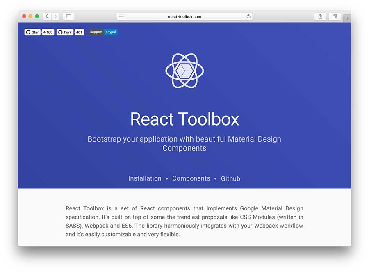The width and height of the screenshot is (369, 272).
Task: Open the Github link in the hero
Action: point(230,178)
